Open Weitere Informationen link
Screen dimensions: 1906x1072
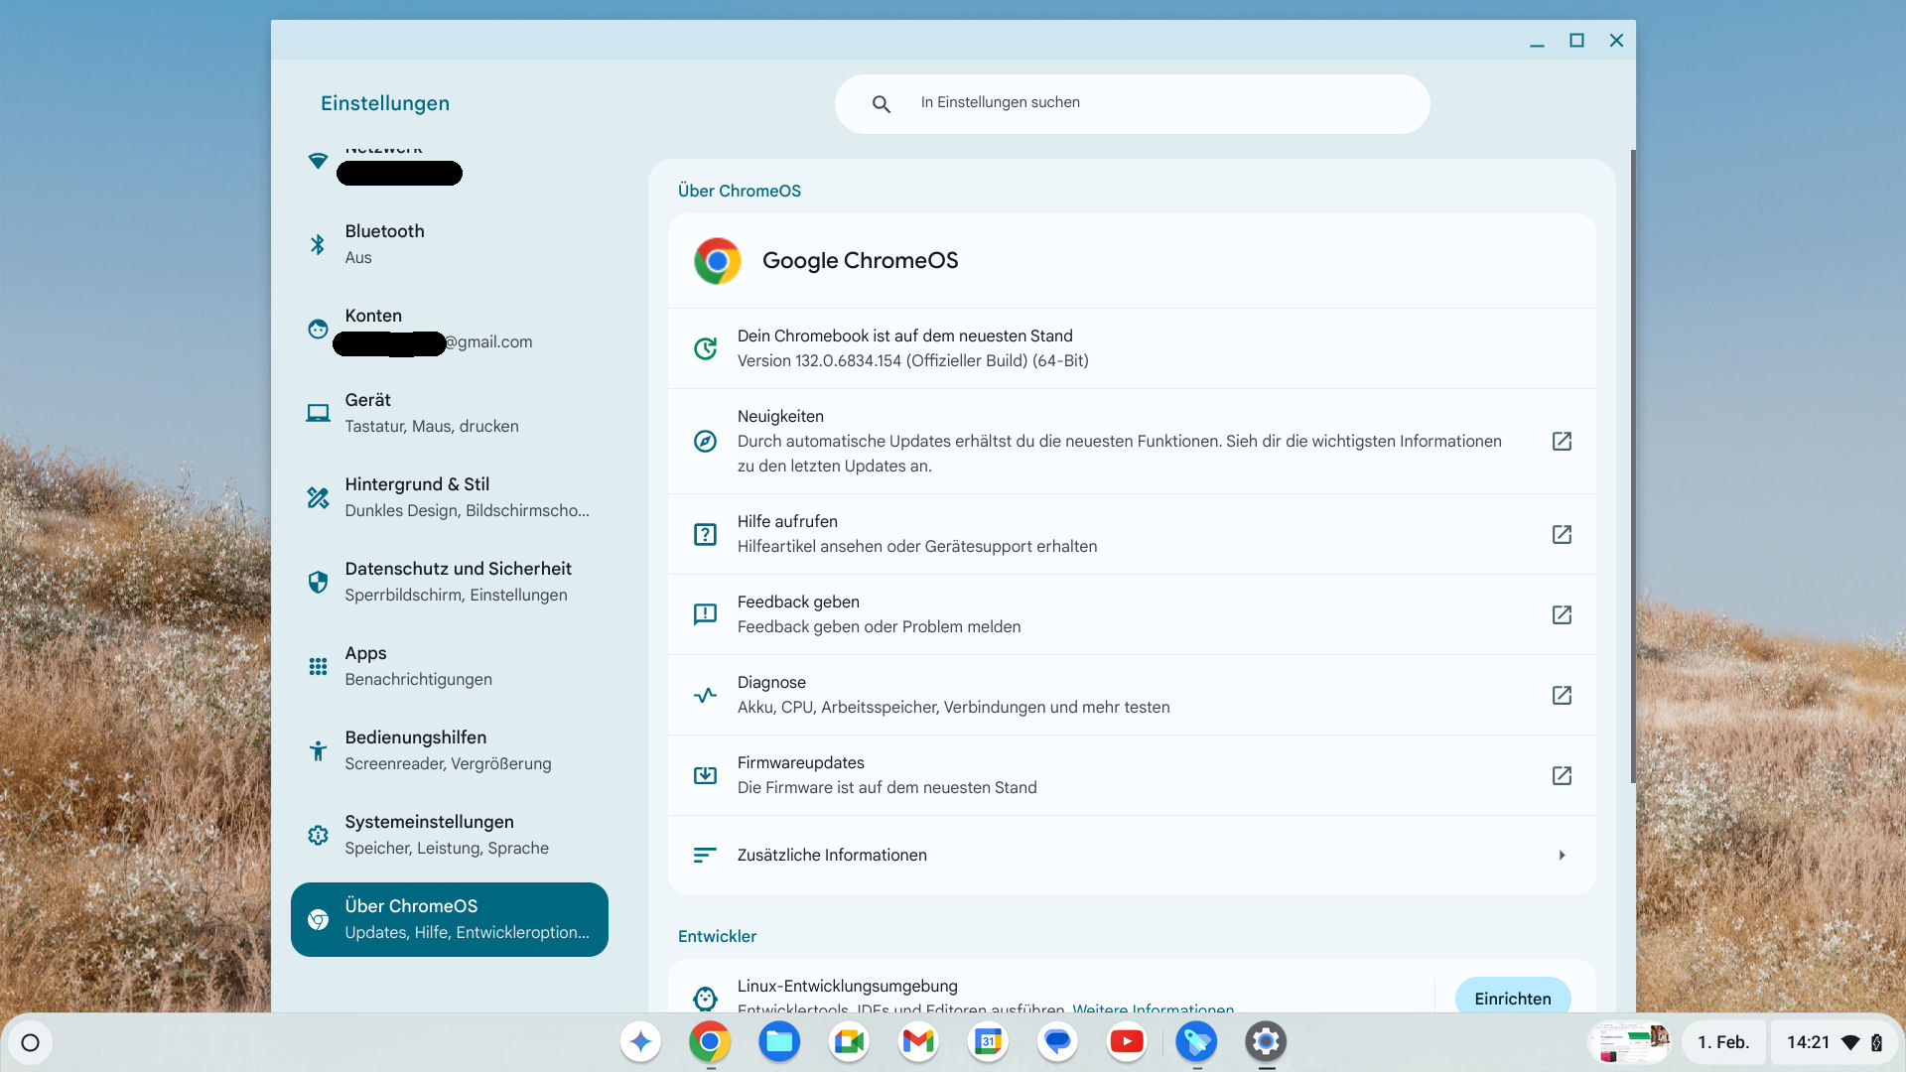1153,1007
